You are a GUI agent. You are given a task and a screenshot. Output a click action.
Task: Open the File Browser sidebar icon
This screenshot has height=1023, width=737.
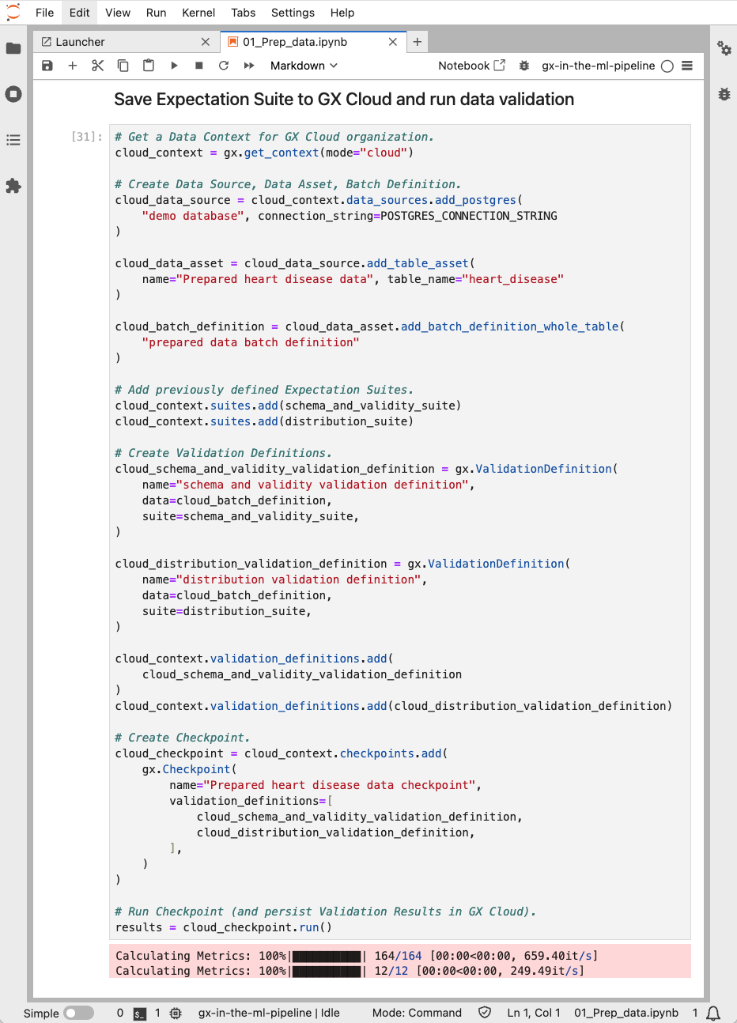click(13, 48)
